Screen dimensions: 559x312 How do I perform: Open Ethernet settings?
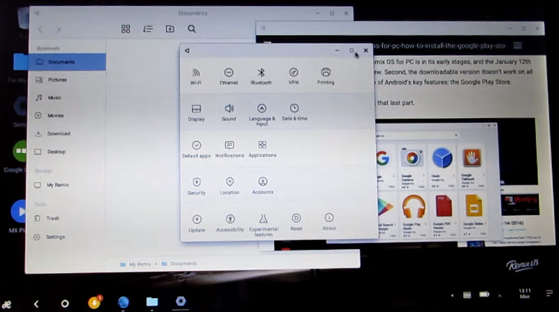coord(229,76)
